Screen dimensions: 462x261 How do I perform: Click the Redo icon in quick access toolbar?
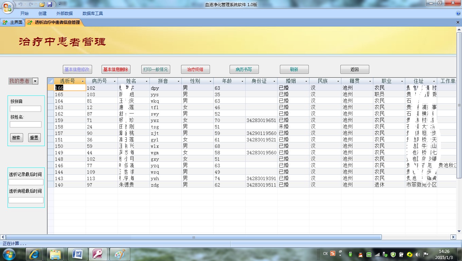31,4
